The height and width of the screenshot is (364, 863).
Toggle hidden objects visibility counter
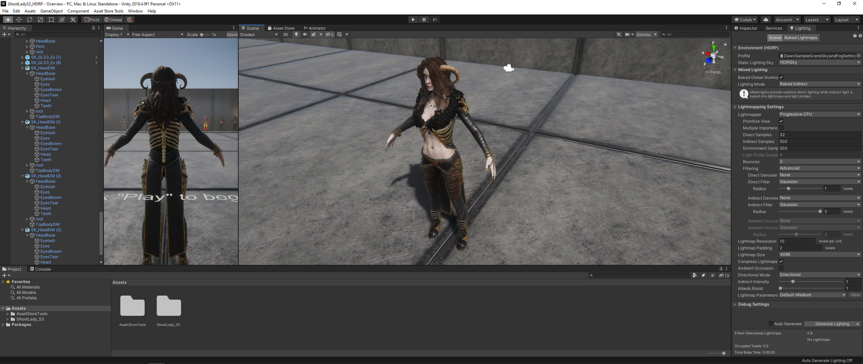329,34
